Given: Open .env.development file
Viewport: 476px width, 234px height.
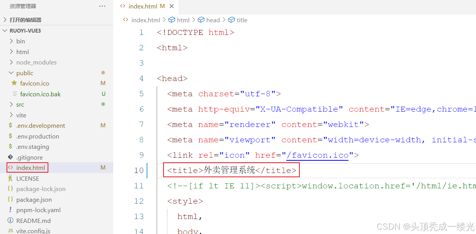Looking at the screenshot, I should tap(41, 125).
